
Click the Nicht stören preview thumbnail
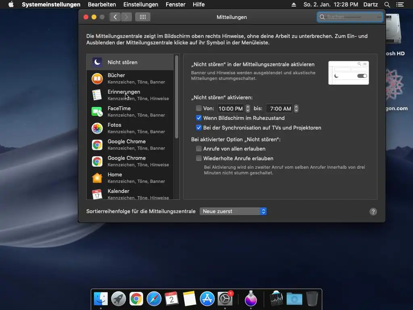[x=348, y=73]
